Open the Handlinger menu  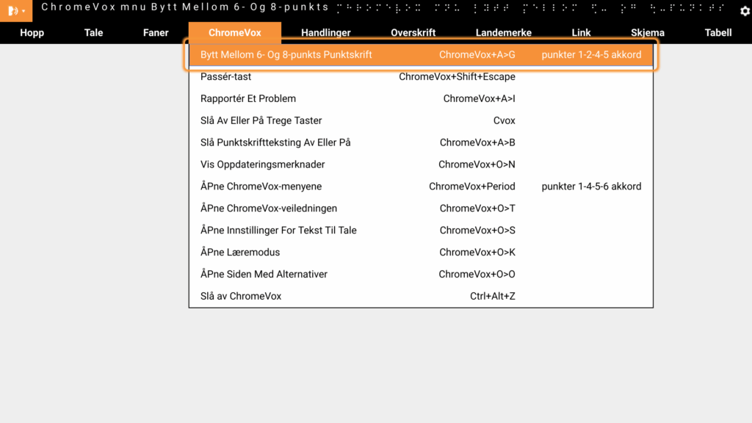(x=326, y=32)
